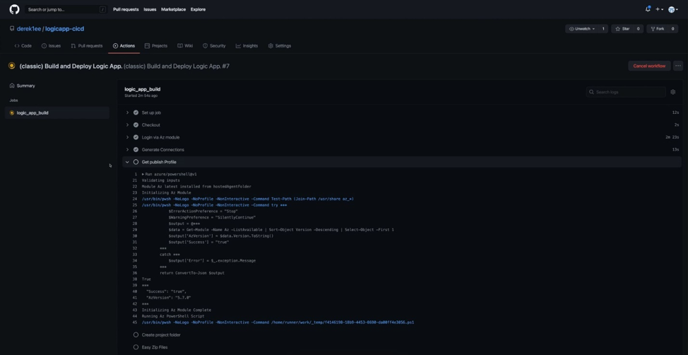Open the derek1ee owner link
This screenshot has height=355, width=688.
(28, 28)
